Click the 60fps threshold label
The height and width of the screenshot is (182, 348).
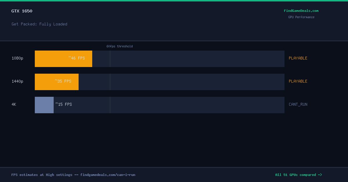pyautogui.click(x=119, y=46)
